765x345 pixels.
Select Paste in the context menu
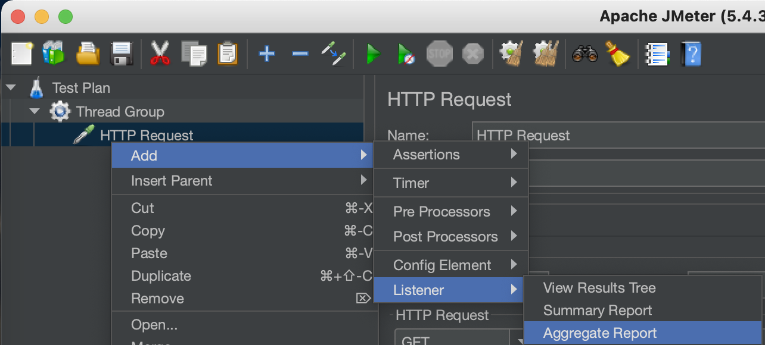tap(242, 253)
